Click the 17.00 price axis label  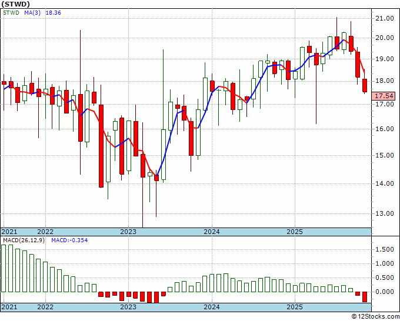click(x=385, y=104)
